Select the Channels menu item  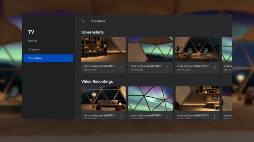[x=34, y=49]
